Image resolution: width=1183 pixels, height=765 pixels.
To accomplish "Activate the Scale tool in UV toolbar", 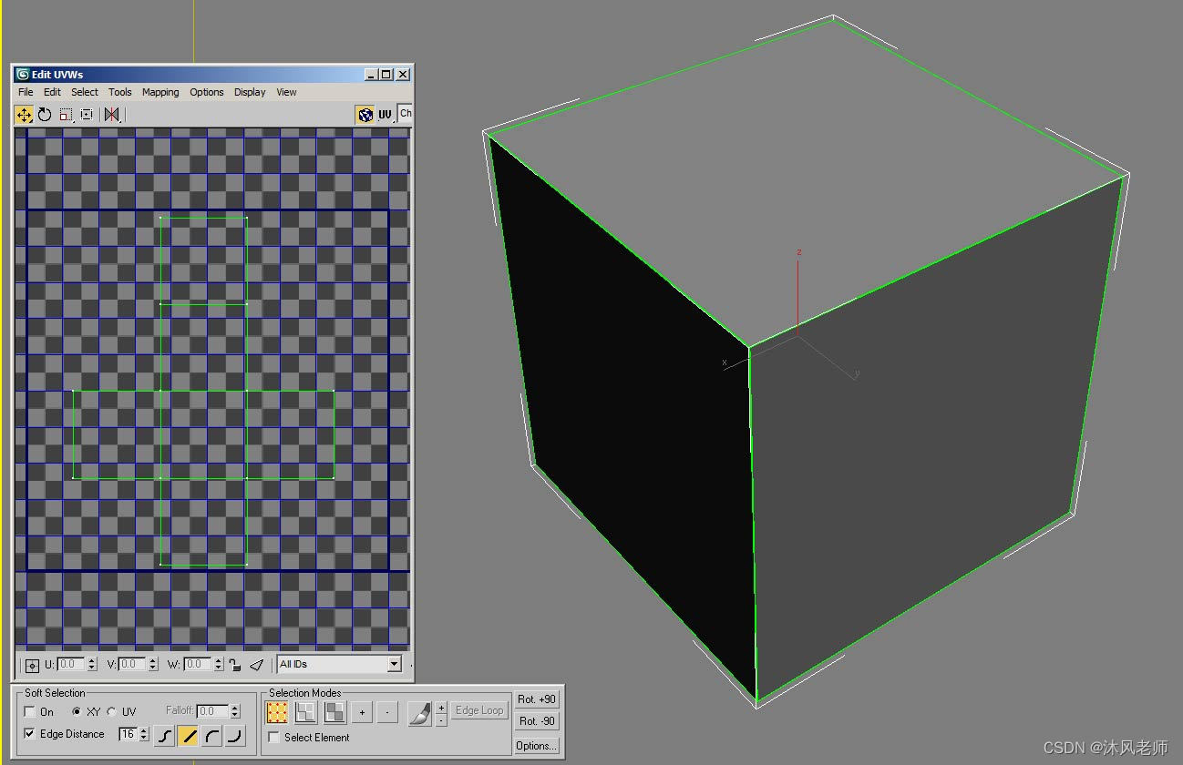I will point(65,114).
